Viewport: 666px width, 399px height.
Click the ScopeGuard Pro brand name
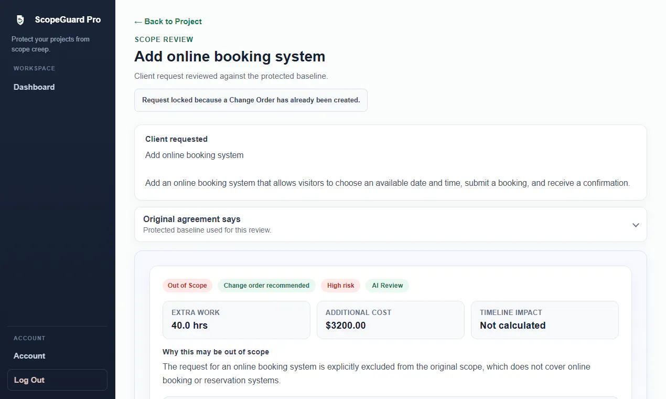point(68,20)
